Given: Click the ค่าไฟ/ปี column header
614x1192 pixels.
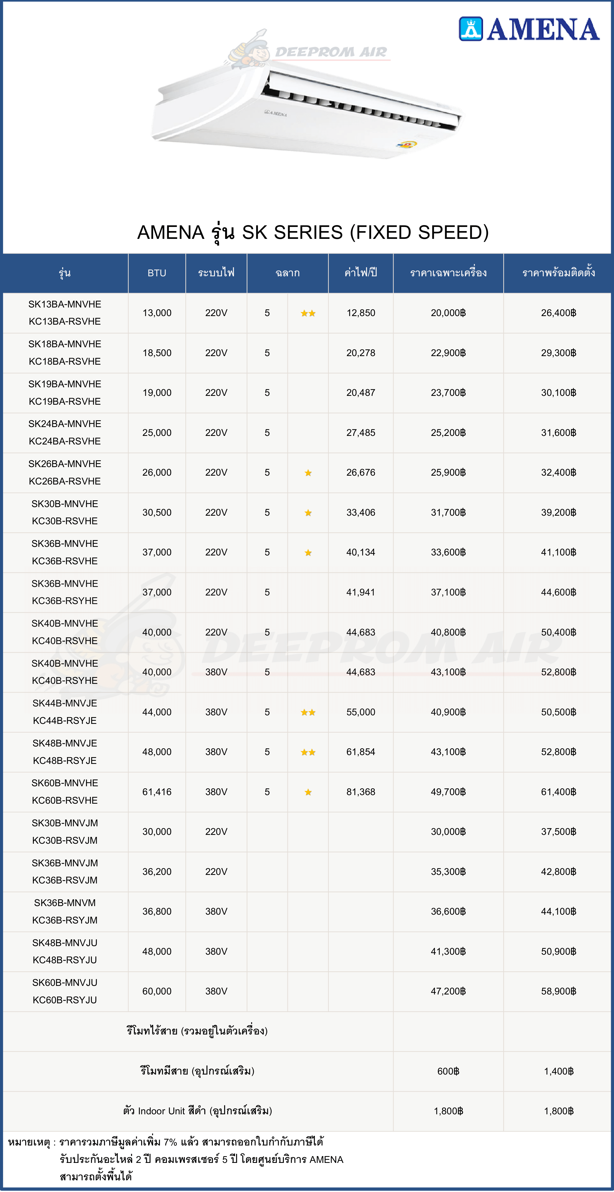Looking at the screenshot, I should tap(361, 273).
